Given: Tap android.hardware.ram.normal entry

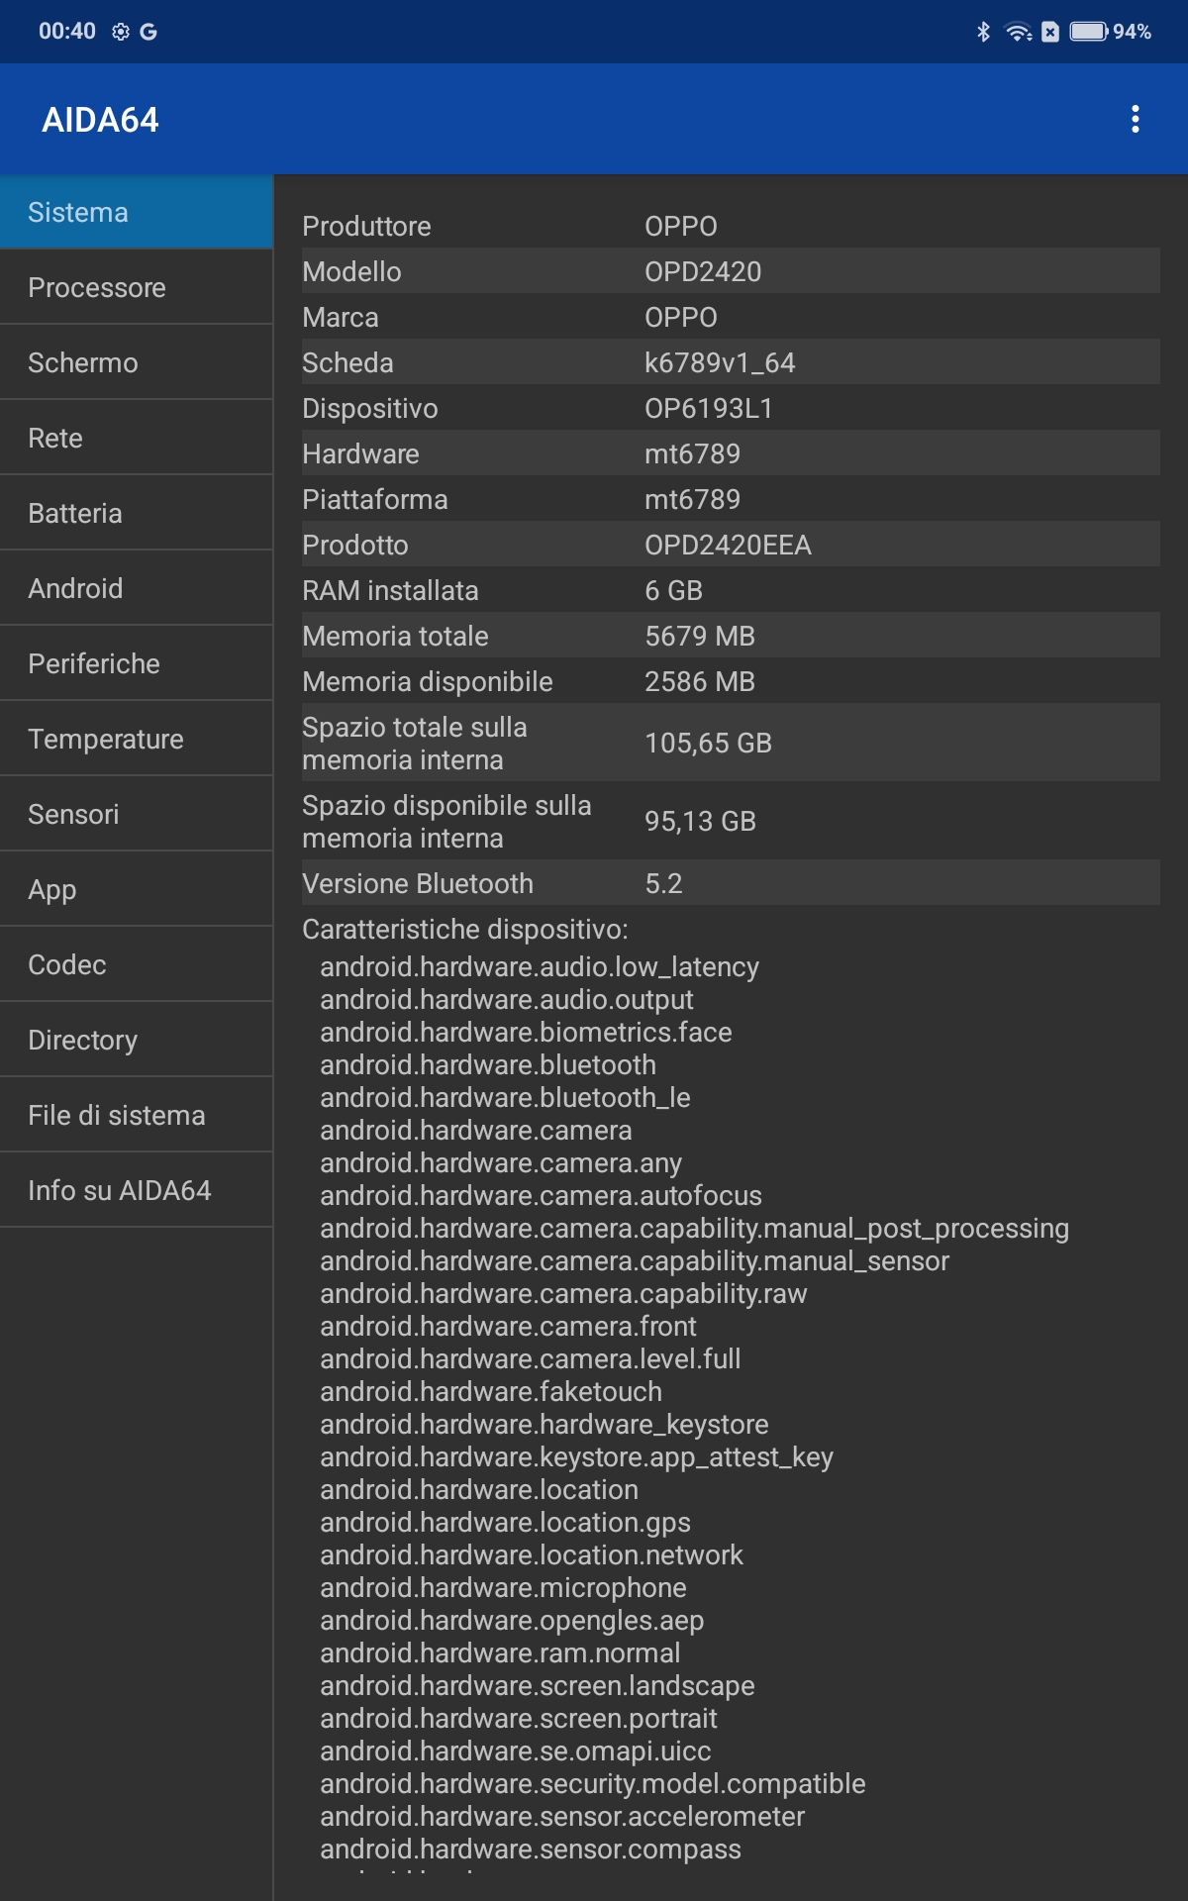Looking at the screenshot, I should click(500, 1652).
